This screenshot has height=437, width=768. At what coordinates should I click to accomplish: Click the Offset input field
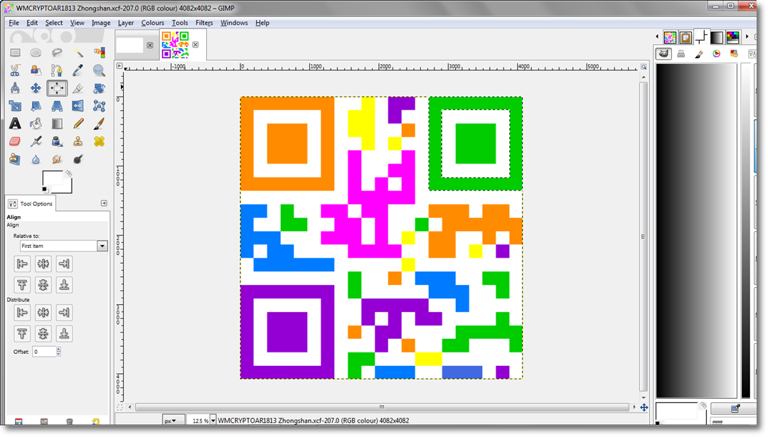click(44, 351)
